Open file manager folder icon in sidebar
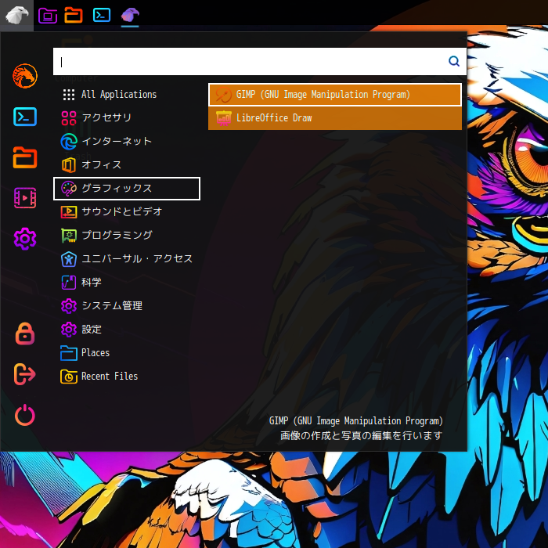 point(25,157)
